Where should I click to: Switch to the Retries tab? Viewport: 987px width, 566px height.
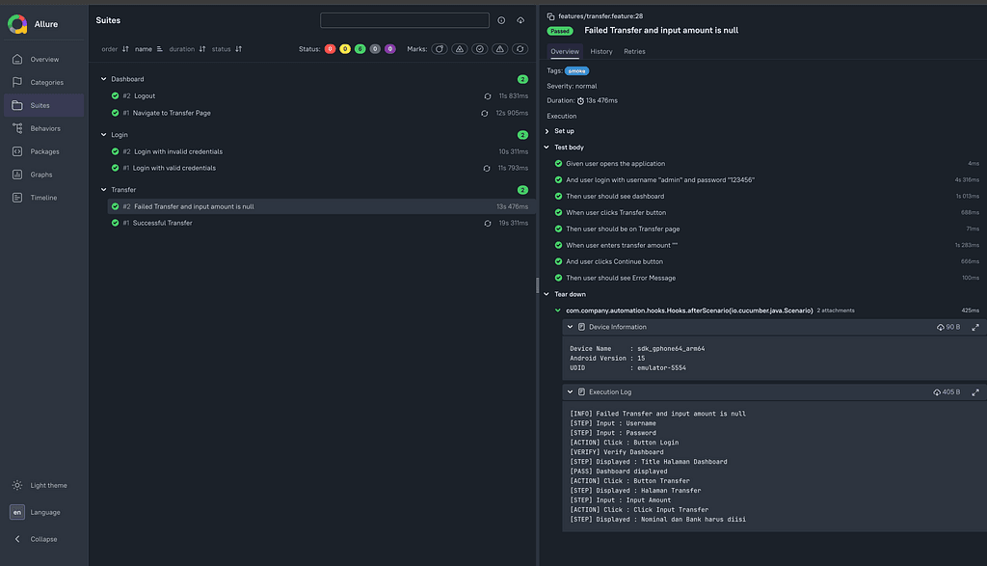click(x=634, y=52)
